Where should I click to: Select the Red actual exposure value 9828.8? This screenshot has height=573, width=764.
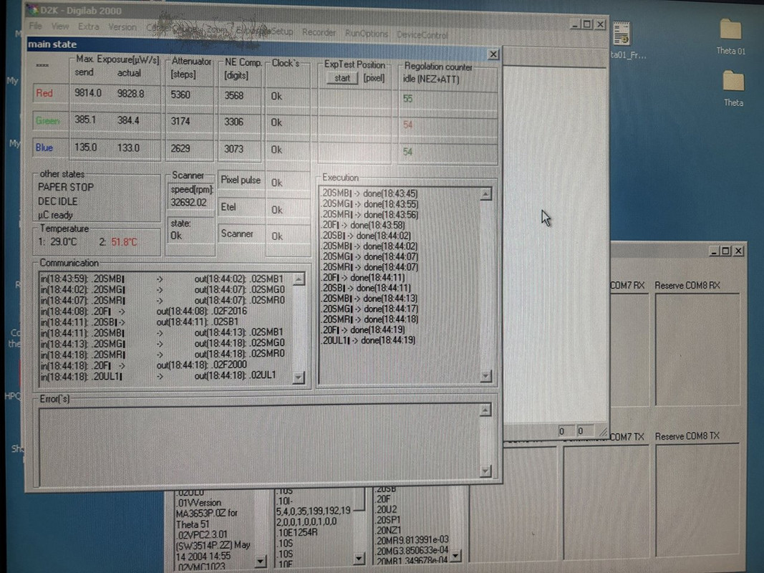point(130,94)
